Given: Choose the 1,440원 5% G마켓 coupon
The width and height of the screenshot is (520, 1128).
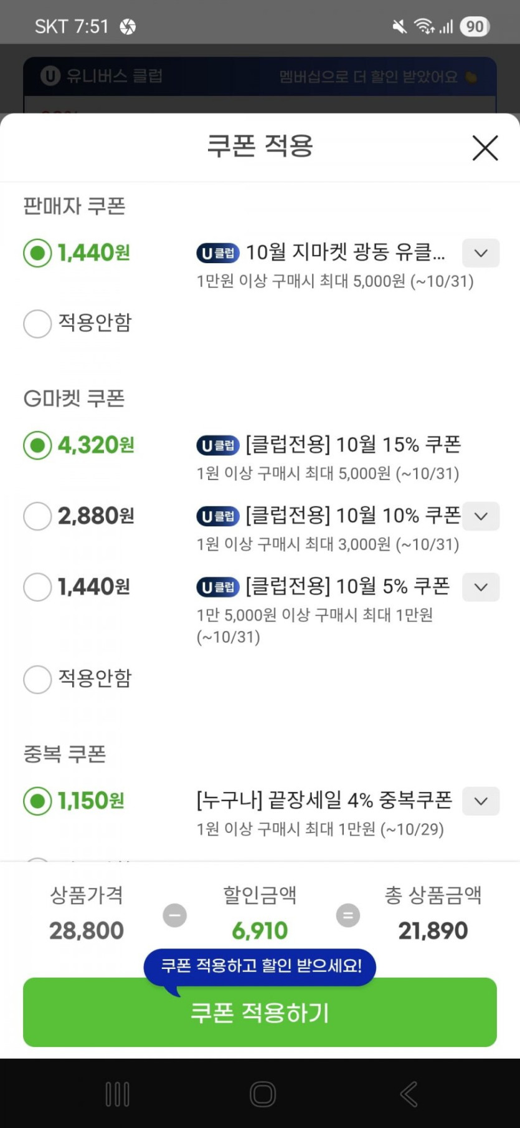Looking at the screenshot, I should [x=37, y=587].
